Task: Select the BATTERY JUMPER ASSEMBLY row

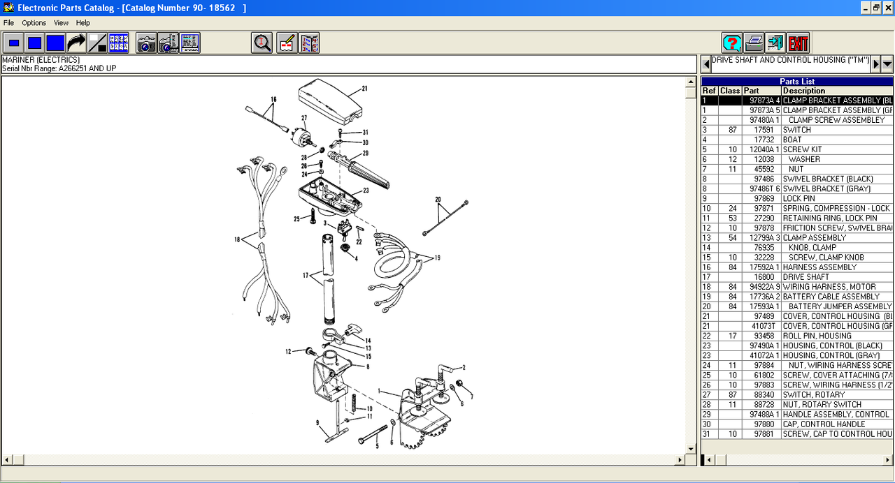Action: point(797,306)
